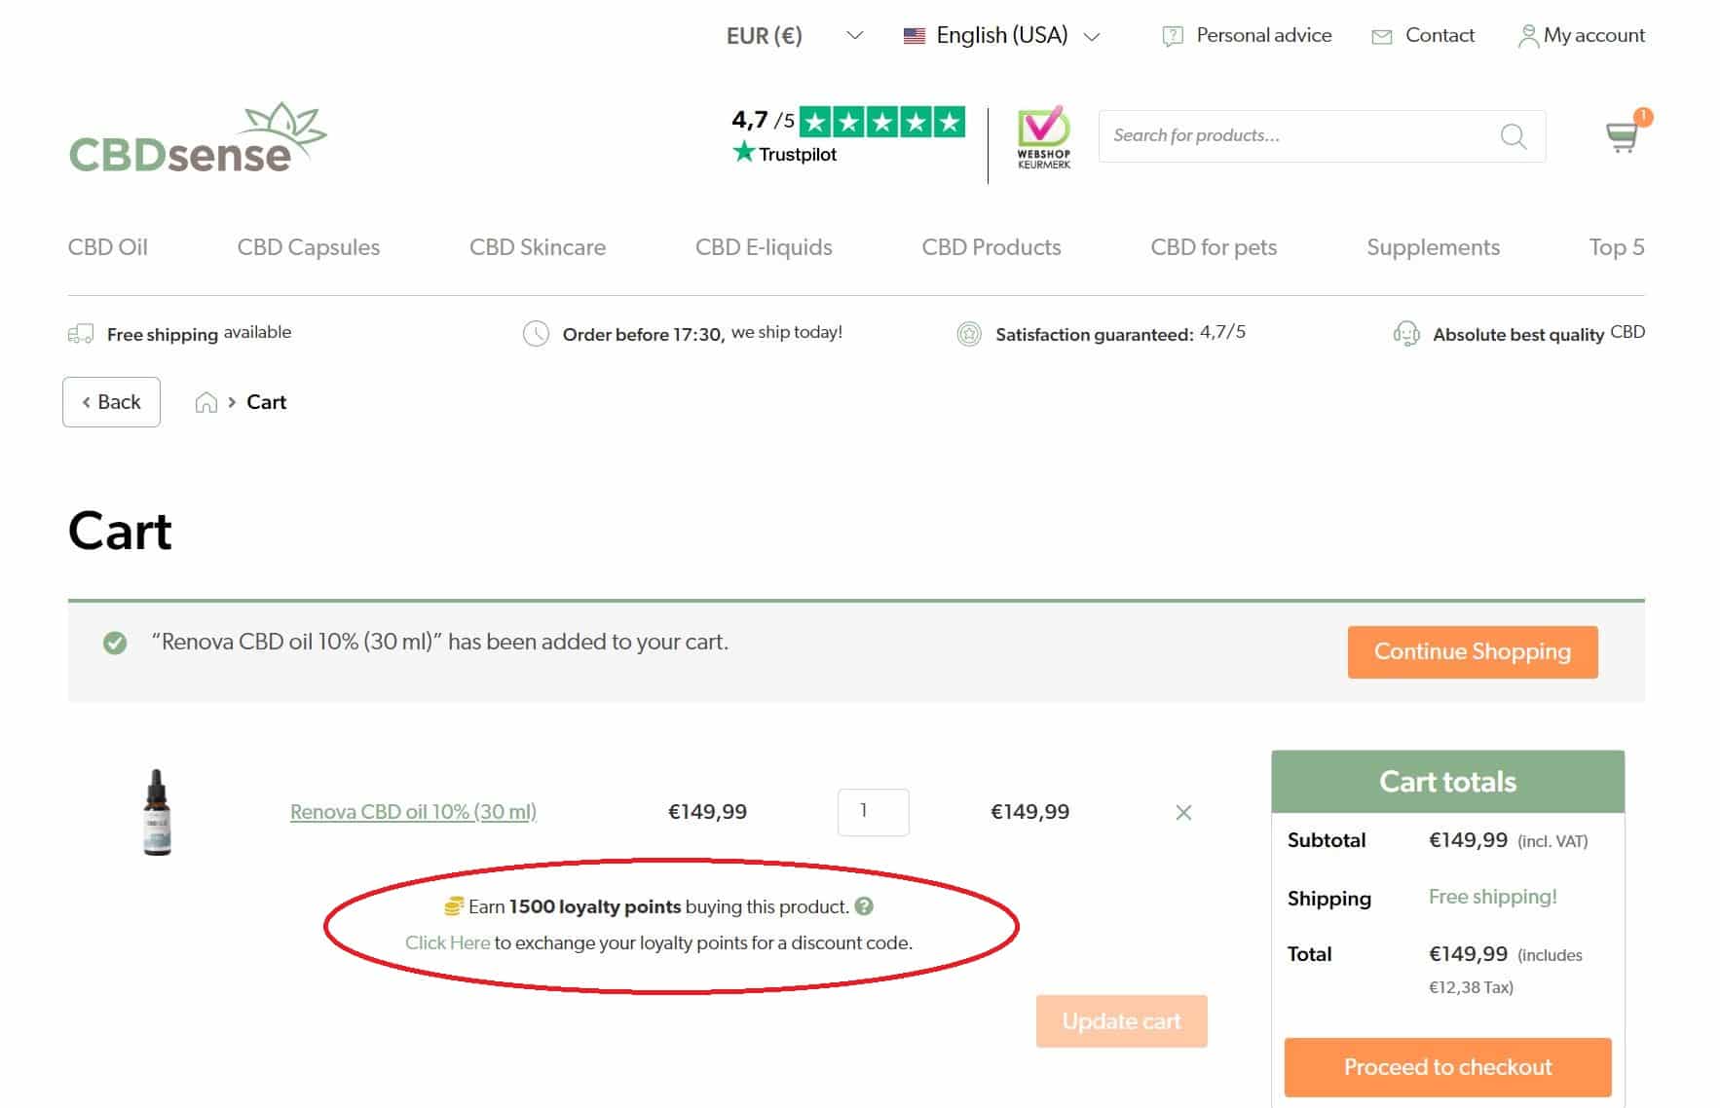This screenshot has height=1108, width=1720.
Task: Click the My account person icon
Action: point(1528,36)
